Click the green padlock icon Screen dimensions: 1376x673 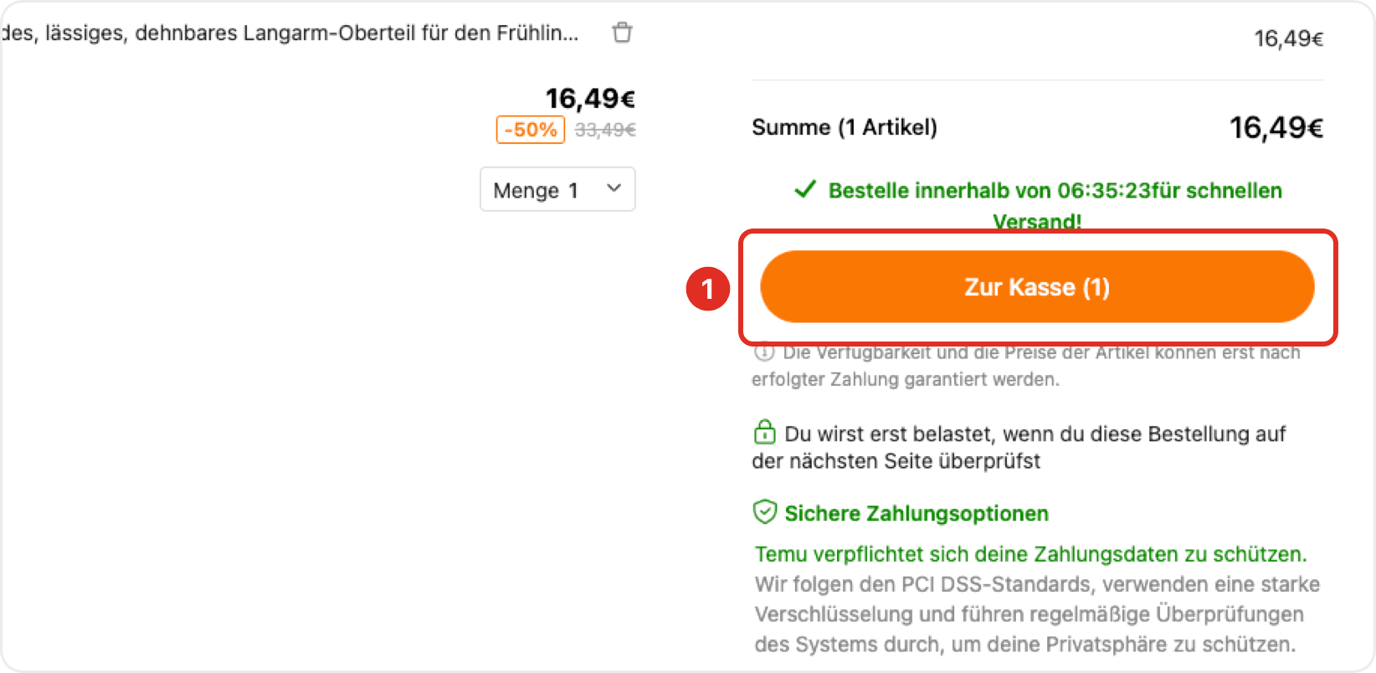pos(764,433)
